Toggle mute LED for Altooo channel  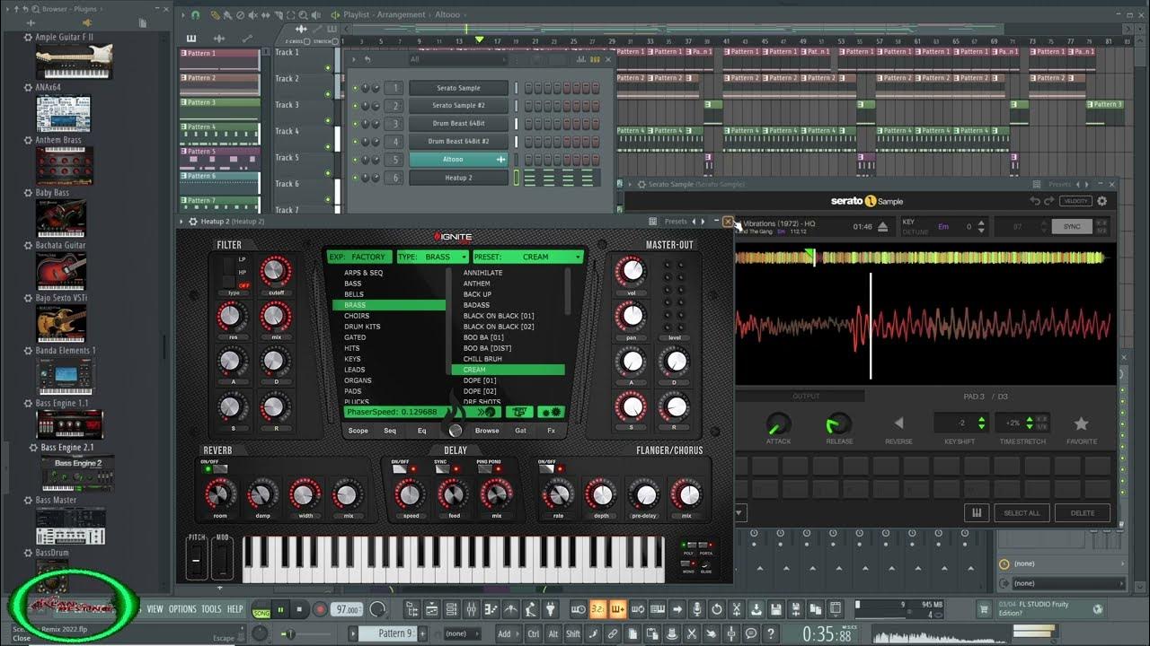pos(355,160)
